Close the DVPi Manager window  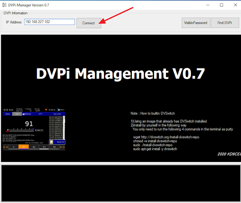click(235, 5)
